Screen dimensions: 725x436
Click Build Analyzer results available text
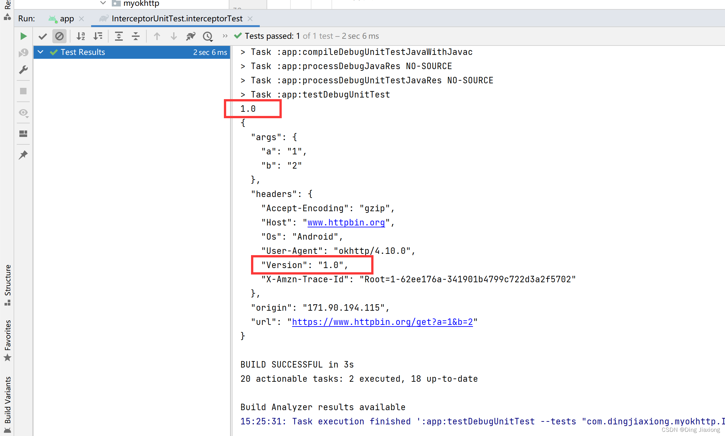tap(323, 407)
